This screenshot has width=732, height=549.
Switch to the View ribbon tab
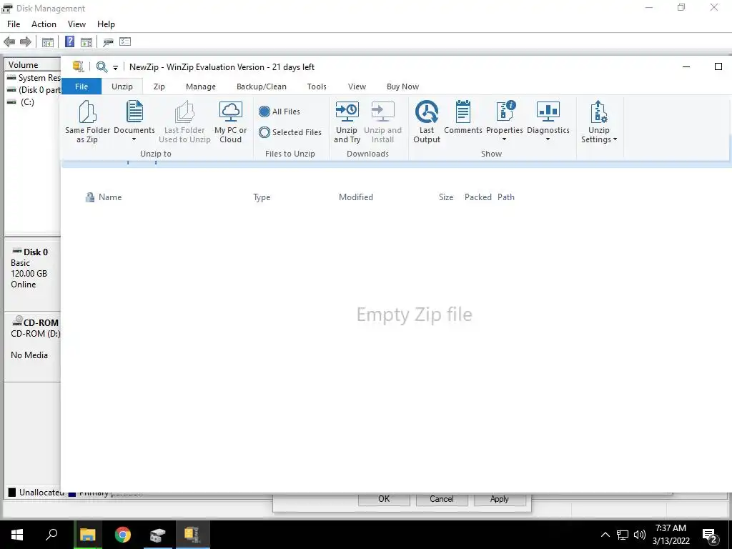click(x=357, y=86)
